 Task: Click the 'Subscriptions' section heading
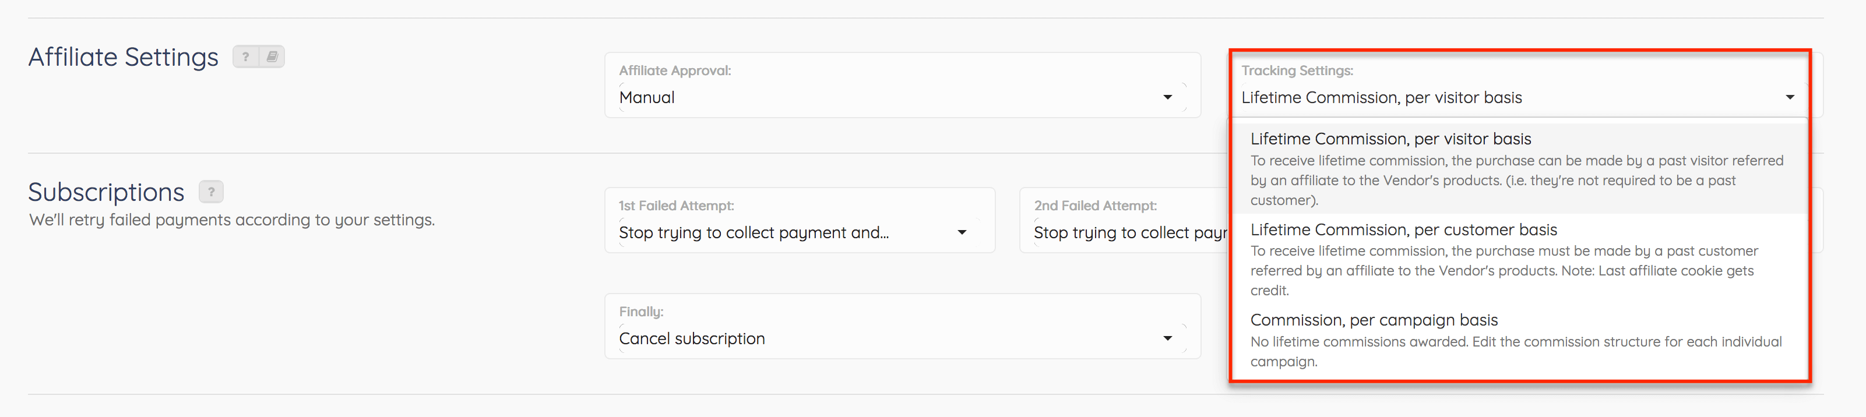click(107, 192)
